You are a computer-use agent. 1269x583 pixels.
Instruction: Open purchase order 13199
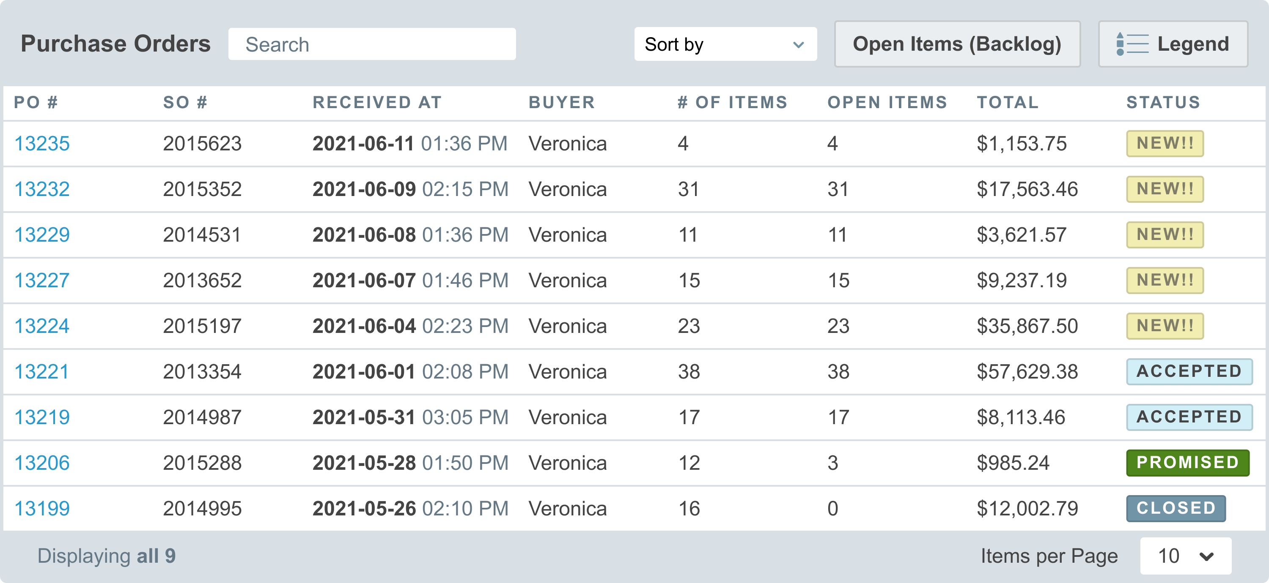coord(42,508)
